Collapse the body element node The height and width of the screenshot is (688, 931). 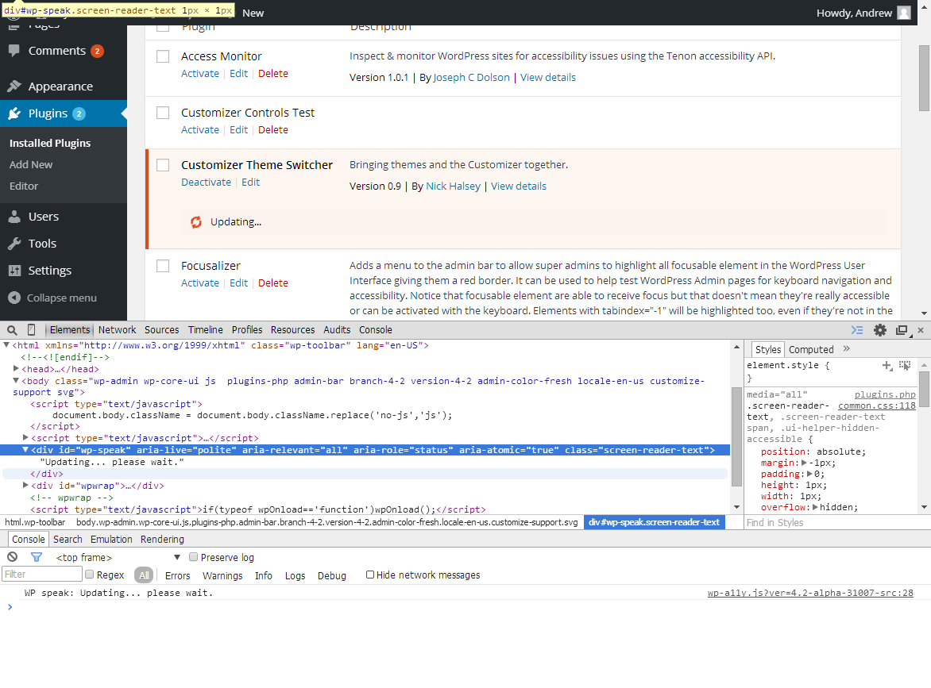16,380
